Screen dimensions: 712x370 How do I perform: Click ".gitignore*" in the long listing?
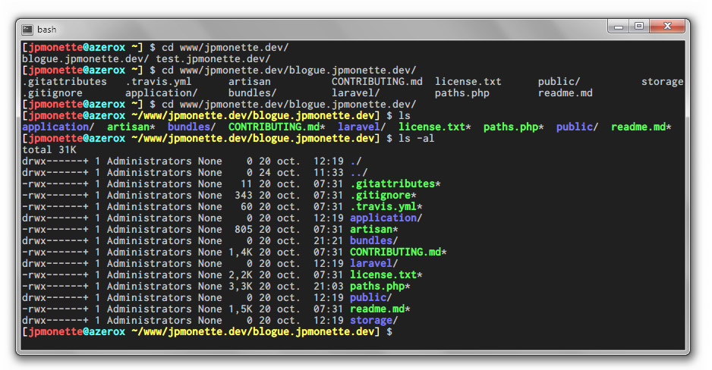coord(383,196)
